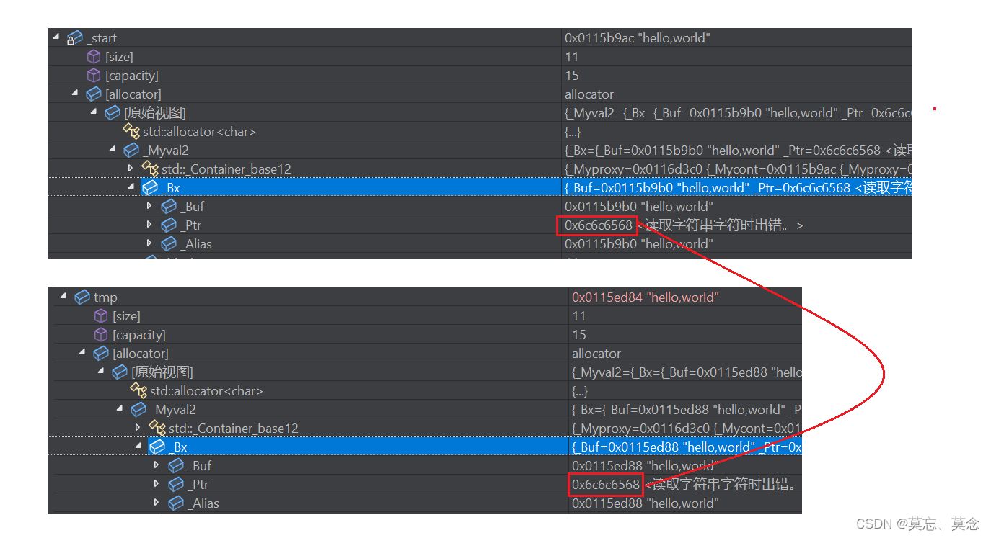This screenshot has width=991, height=538.
Task: Click the _start variable icon
Action: (x=75, y=37)
